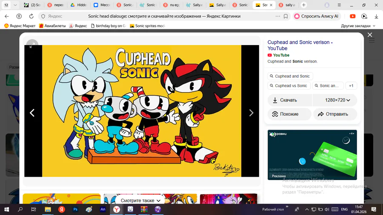Search tag 'Sonic an...'
The width and height of the screenshot is (383, 215).
(328, 86)
